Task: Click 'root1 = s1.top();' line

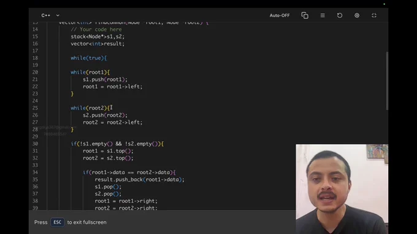Action: point(108,151)
